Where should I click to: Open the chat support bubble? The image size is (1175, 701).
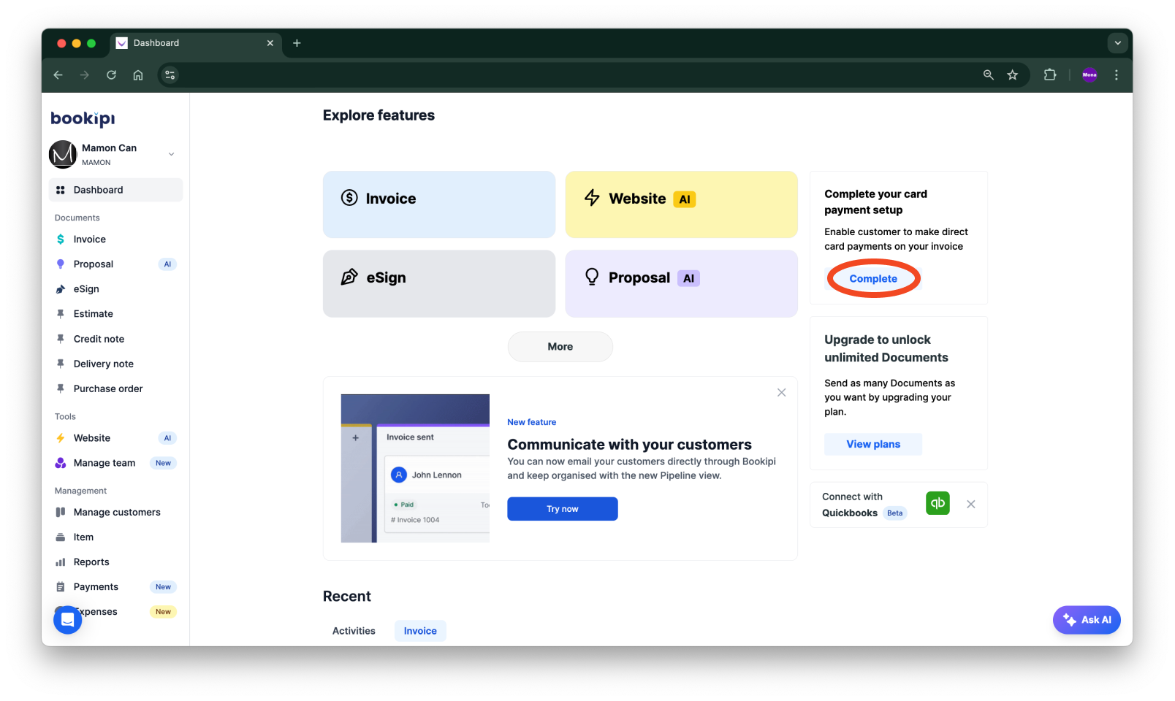point(67,619)
